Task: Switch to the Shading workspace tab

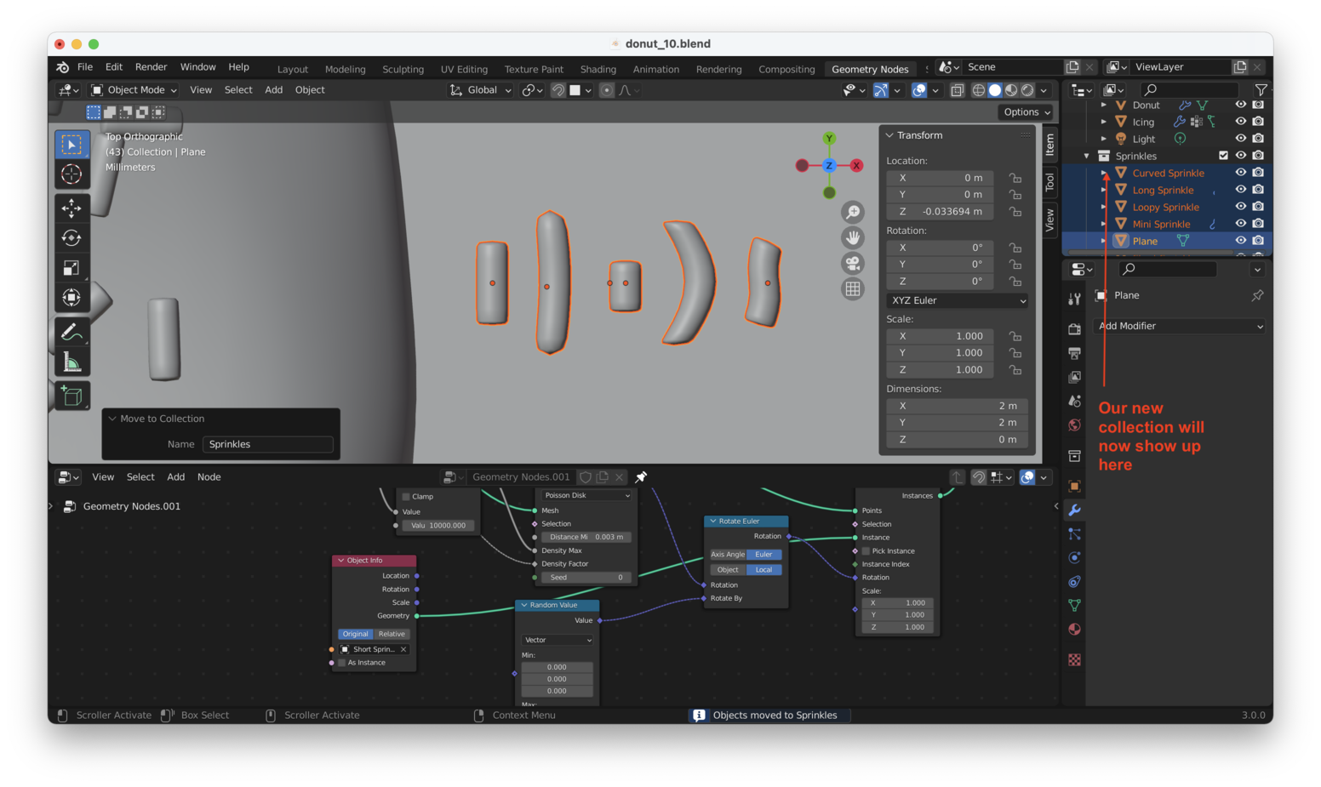Action: click(598, 69)
